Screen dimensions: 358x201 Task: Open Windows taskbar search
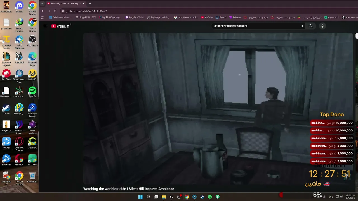coord(148,197)
